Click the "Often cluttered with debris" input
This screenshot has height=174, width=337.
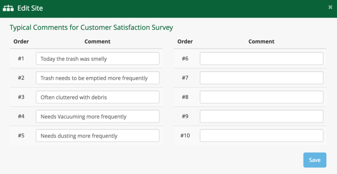[x=97, y=97]
